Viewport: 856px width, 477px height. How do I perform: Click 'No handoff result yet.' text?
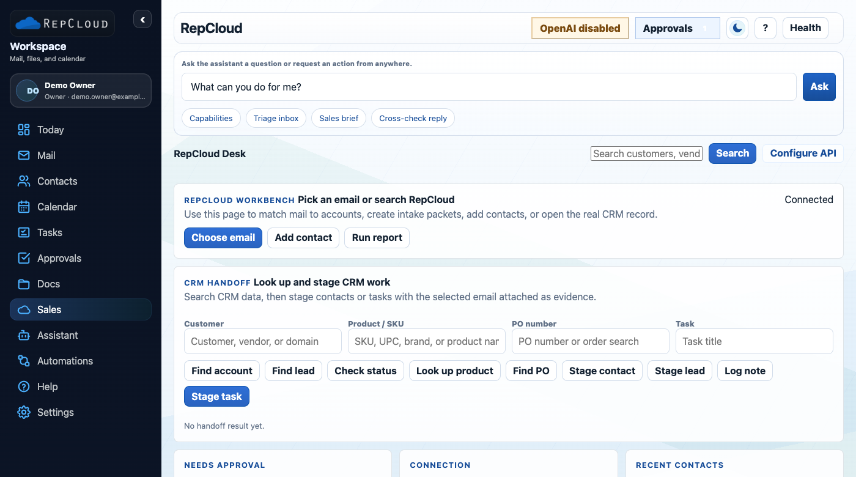(x=224, y=426)
